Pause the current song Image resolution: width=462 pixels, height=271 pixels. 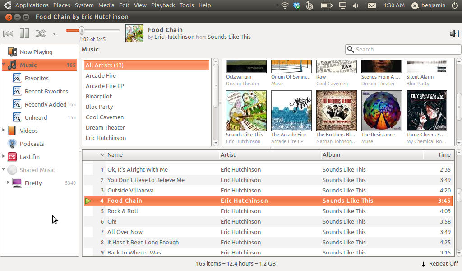click(24, 33)
